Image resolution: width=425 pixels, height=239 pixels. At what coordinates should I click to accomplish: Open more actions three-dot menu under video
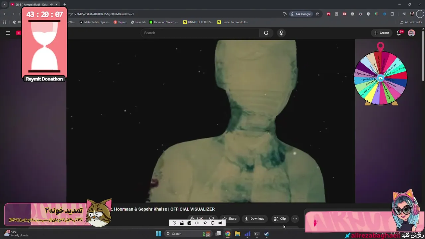[x=295, y=219]
